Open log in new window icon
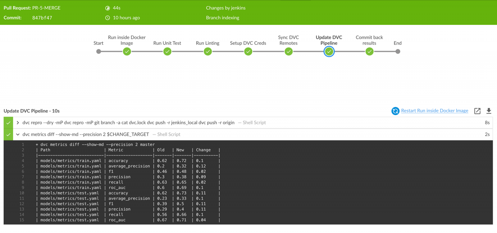This screenshot has width=497, height=233. pyautogui.click(x=477, y=111)
